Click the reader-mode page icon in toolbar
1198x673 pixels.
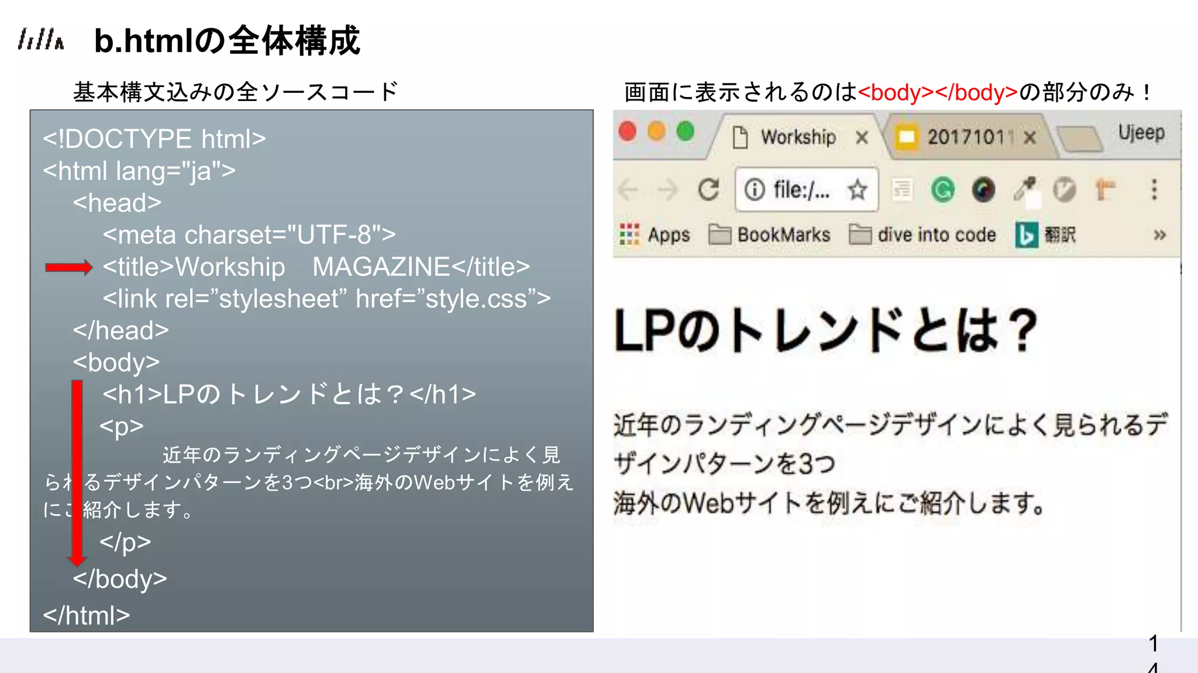(902, 189)
